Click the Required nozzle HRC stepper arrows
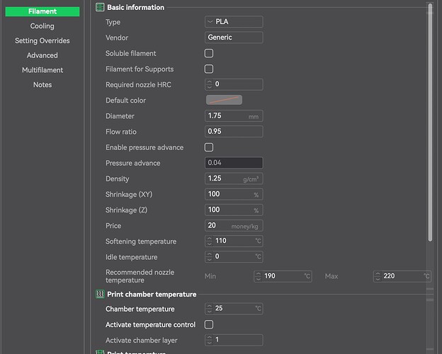Screen dimensions: 442x354 [x=210, y=85]
